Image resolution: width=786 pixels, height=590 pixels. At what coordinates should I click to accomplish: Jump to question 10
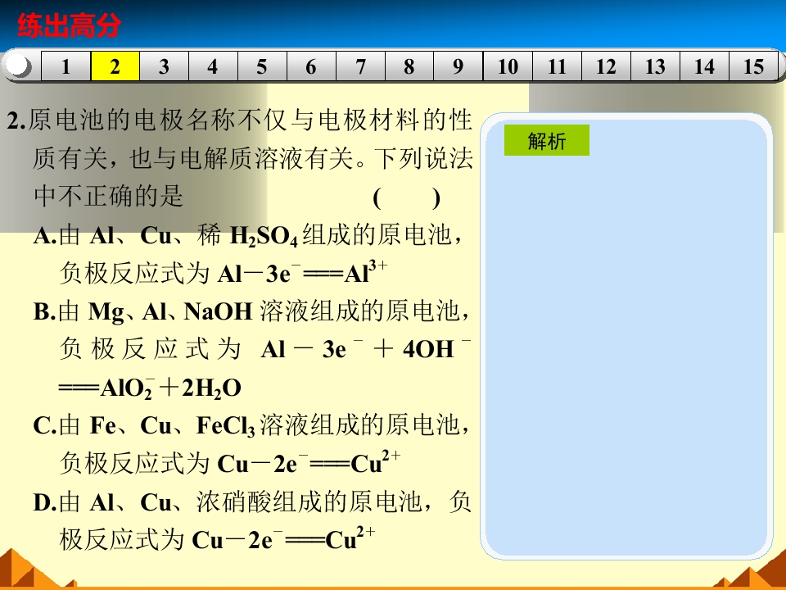pos(508,67)
